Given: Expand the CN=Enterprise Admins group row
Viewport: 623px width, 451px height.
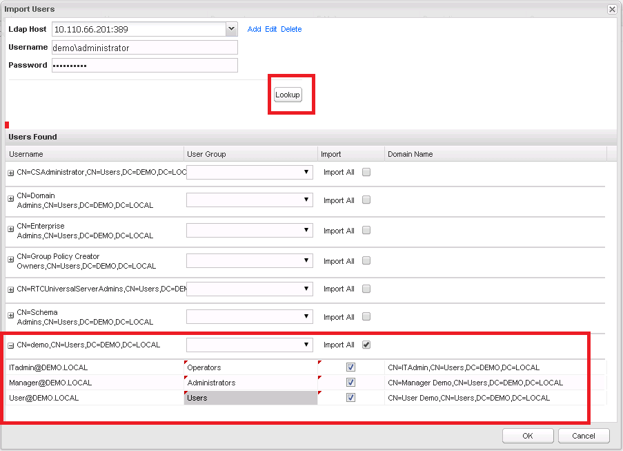Looking at the screenshot, I should pos(11,231).
